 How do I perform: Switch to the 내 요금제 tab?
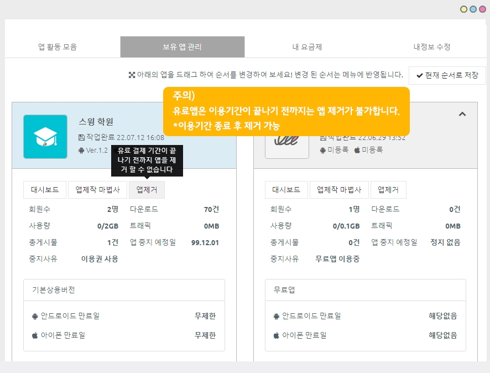point(307,47)
